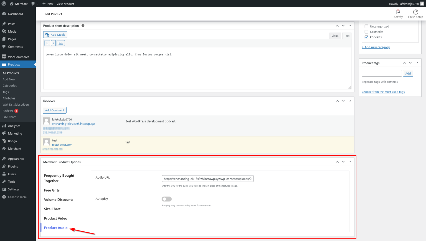
Task: Click the bold 'b' quicktag button
Action: tap(47, 43)
